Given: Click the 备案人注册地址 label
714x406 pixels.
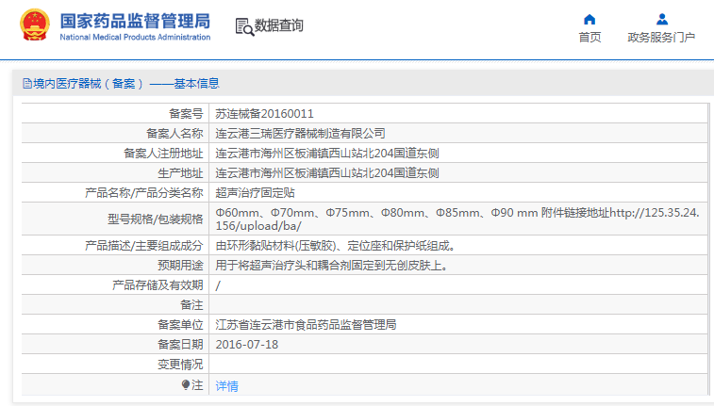Looking at the screenshot, I should [x=163, y=154].
